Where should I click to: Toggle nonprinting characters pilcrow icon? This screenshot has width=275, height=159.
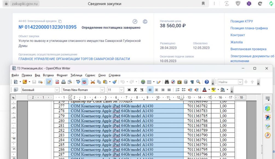[x=192, y=82]
